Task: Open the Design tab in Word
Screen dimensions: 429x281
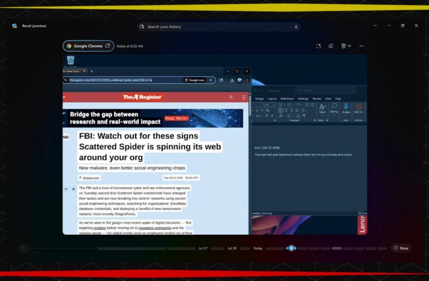Action: (x=259, y=99)
